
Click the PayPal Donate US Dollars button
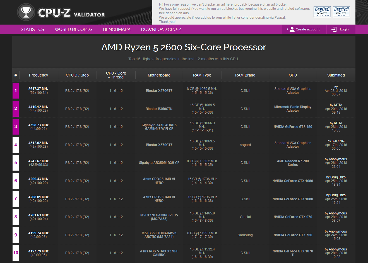322,12
